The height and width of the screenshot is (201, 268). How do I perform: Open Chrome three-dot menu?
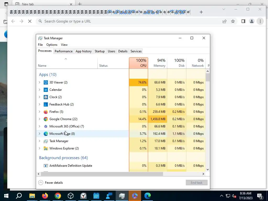260,21
